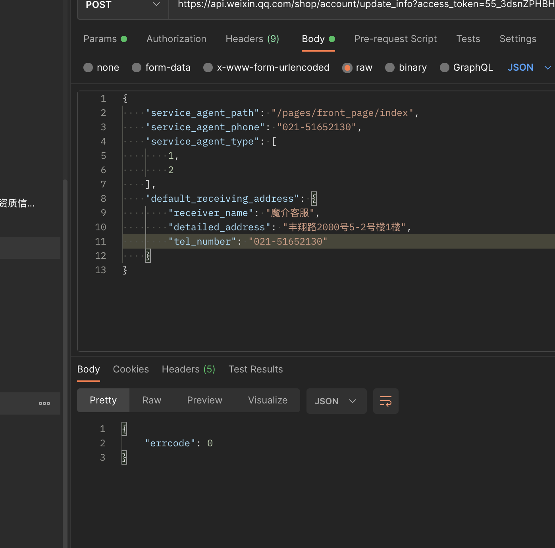Image resolution: width=555 pixels, height=548 pixels.
Task: Click line number 13 in request editor
Action: click(100, 270)
